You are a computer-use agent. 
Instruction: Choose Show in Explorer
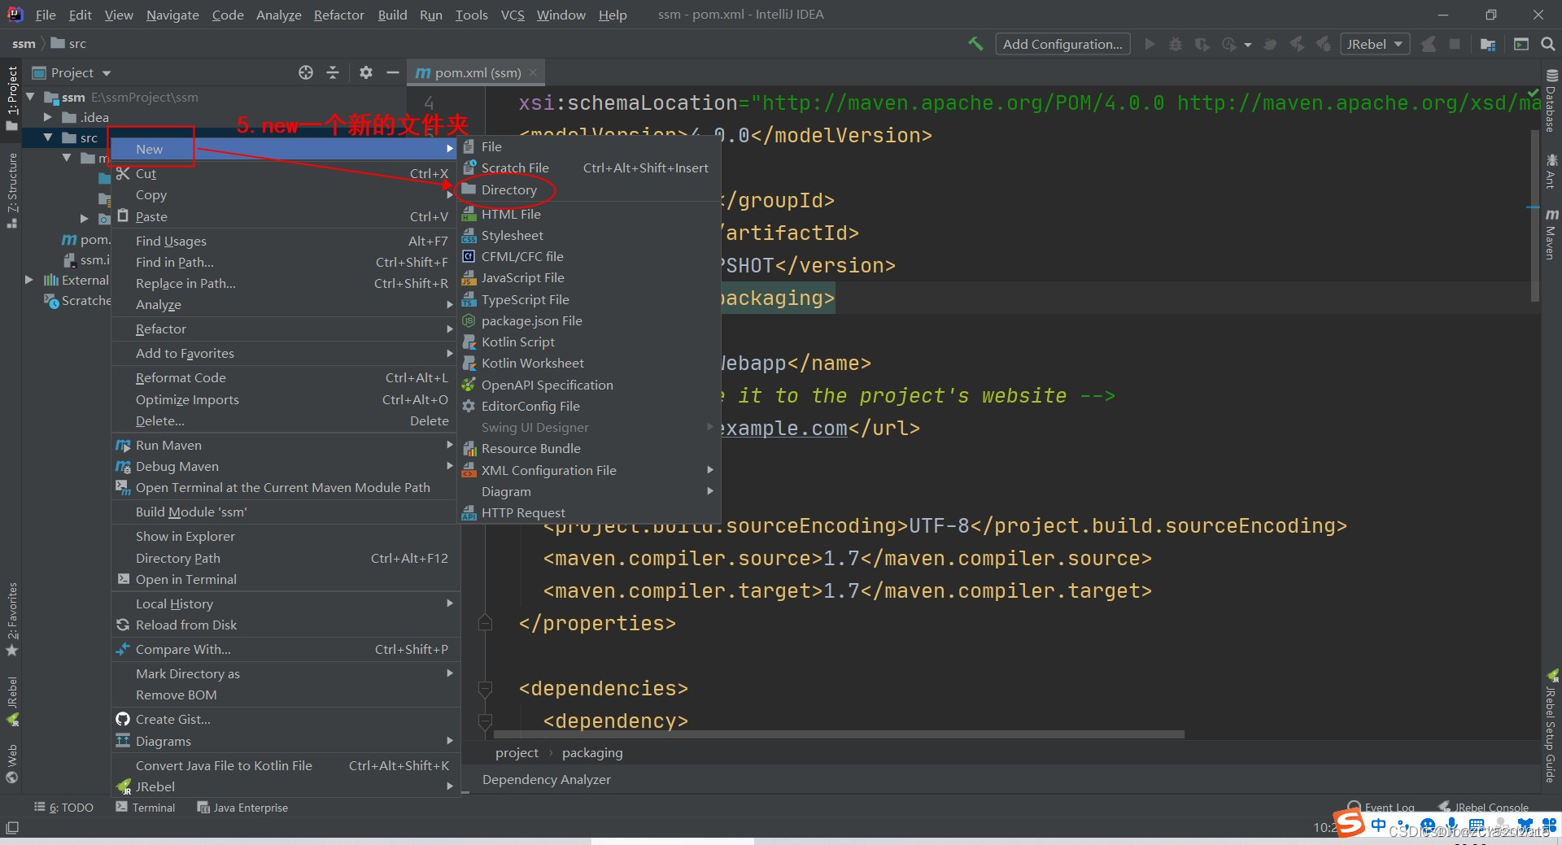285,536
